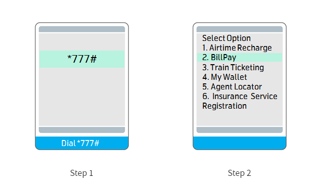Click the bottom gray bar of Step 2 screen
This screenshot has height=188, width=320.
click(x=240, y=130)
